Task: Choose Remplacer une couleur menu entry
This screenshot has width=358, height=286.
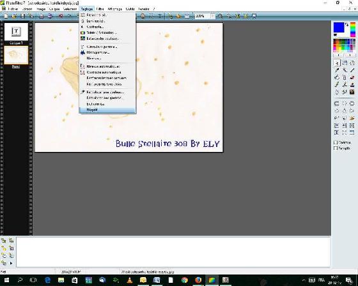Action: pyautogui.click(x=107, y=92)
